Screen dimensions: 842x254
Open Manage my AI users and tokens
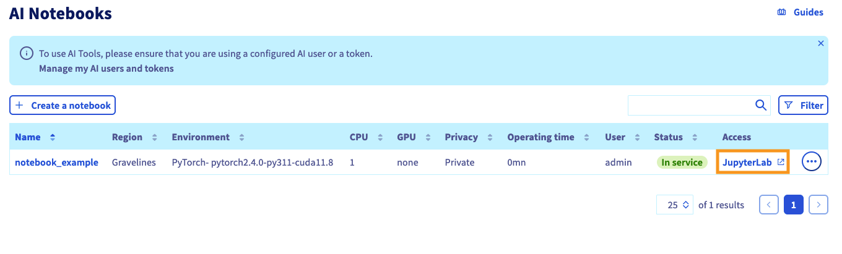106,69
